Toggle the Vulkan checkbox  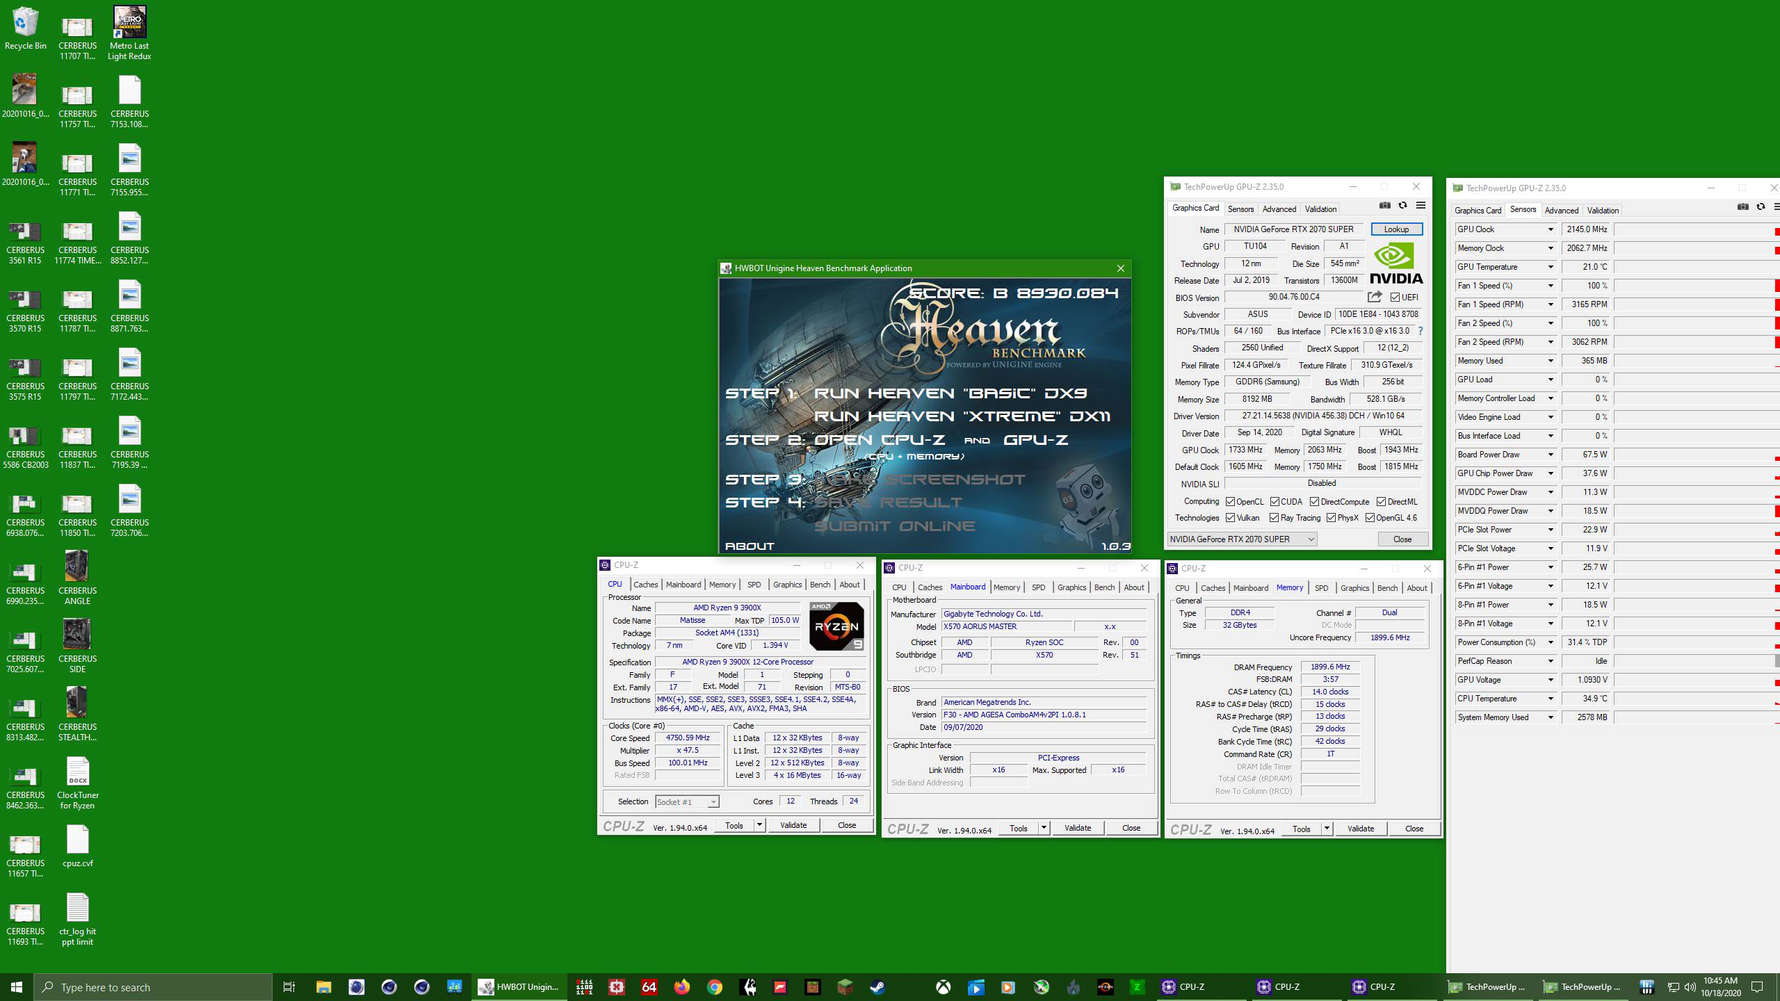point(1231,517)
